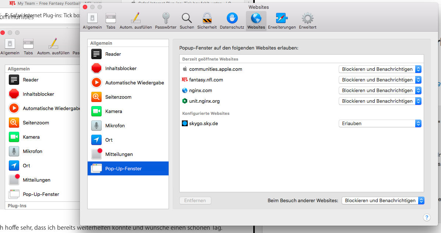This screenshot has width=441, height=233.
Task: Select the Websites toolbar tab
Action: click(x=256, y=21)
